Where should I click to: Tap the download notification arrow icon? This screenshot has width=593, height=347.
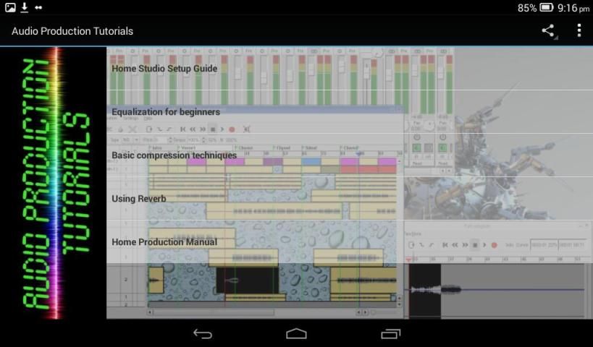point(24,8)
